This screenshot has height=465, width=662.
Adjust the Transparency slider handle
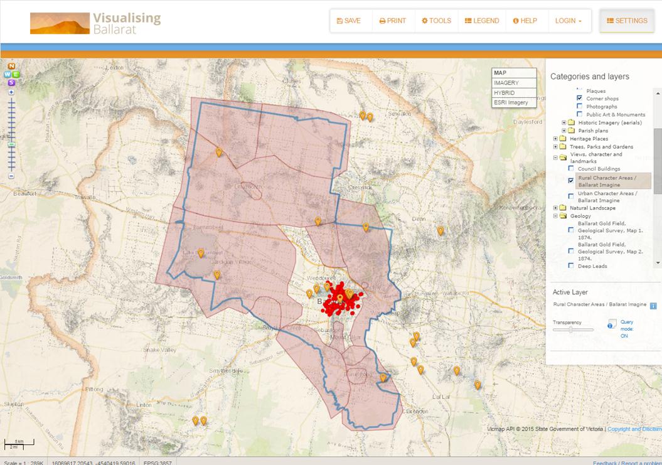tap(571, 330)
